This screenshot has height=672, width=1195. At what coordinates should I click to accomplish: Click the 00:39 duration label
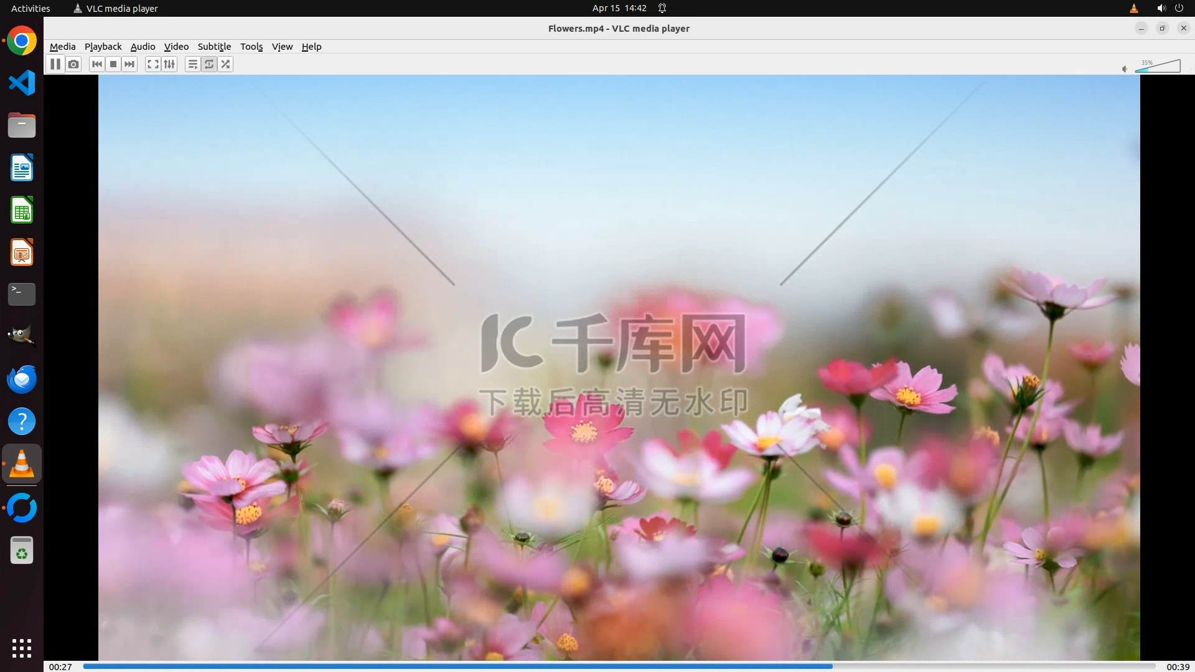click(x=1178, y=666)
